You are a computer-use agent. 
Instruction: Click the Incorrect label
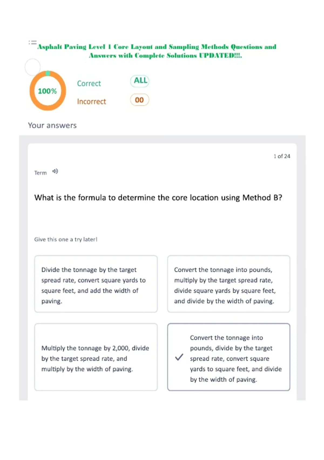(92, 101)
